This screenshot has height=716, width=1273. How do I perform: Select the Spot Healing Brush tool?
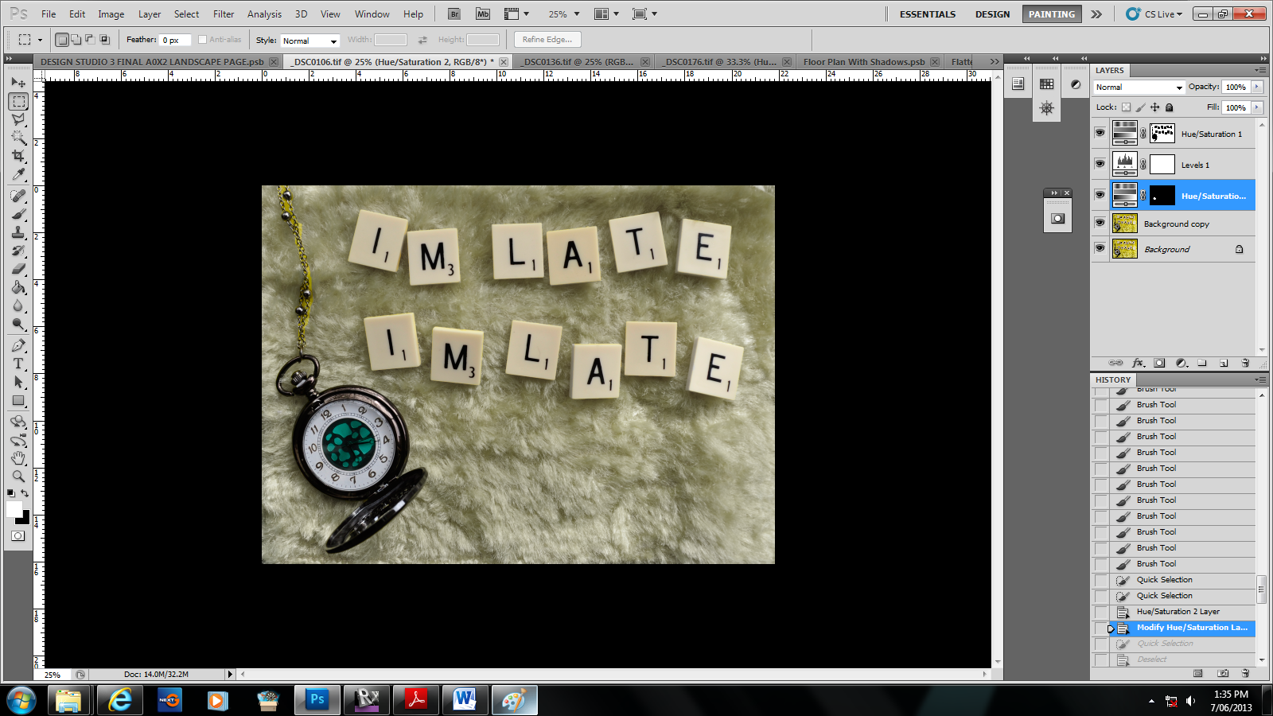click(x=18, y=196)
